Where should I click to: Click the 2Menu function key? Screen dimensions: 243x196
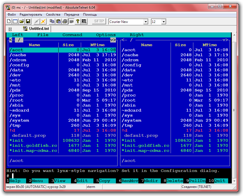pyautogui.click(x=39, y=181)
